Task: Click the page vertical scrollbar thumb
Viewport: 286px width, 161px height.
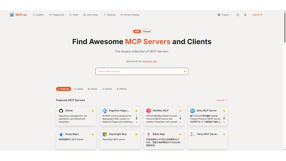Action: click(x=285, y=27)
